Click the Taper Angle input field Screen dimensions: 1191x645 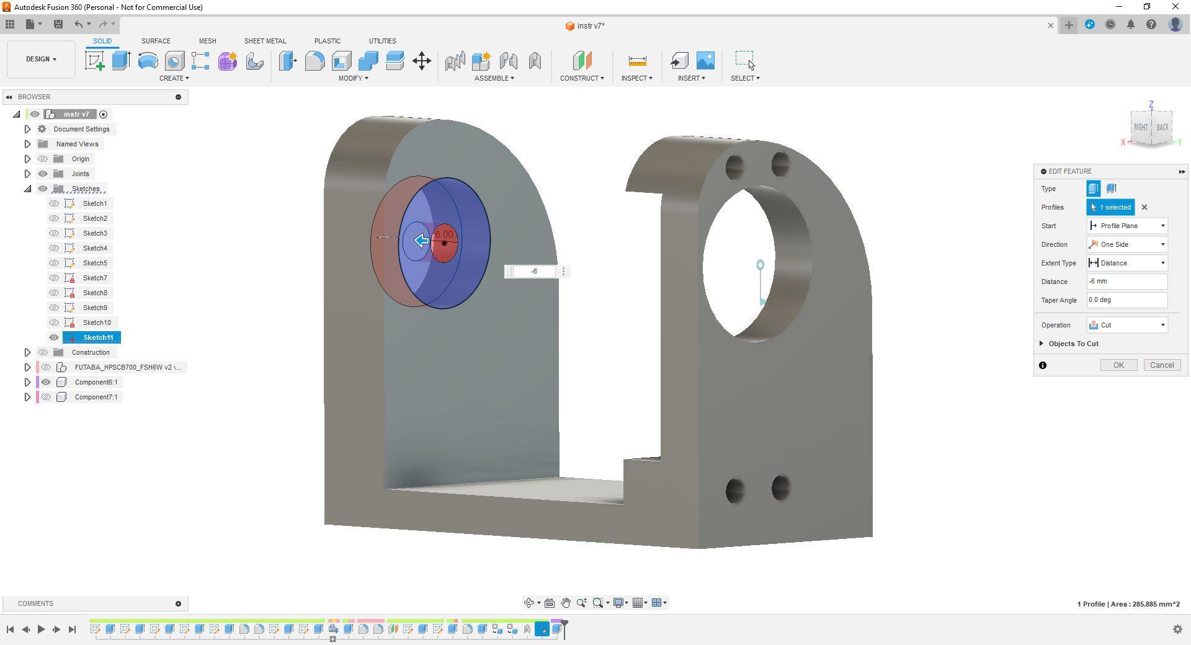1127,300
